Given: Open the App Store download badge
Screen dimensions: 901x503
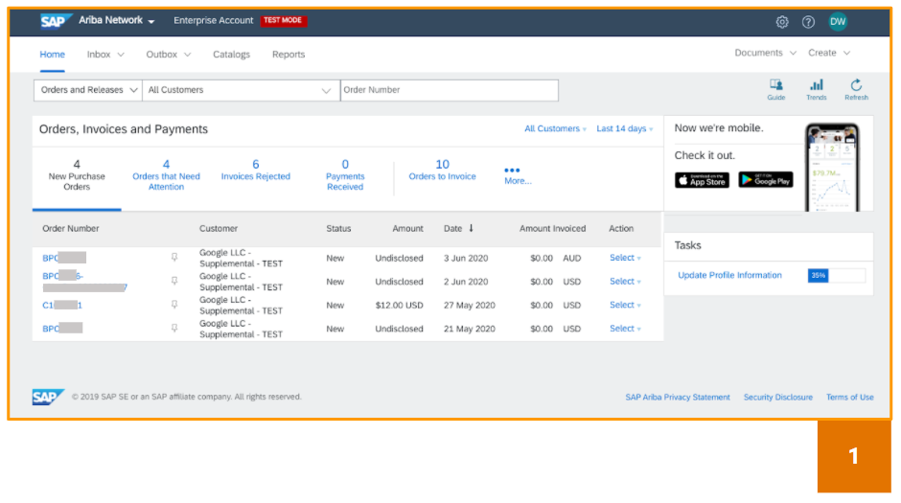Looking at the screenshot, I should [x=702, y=180].
